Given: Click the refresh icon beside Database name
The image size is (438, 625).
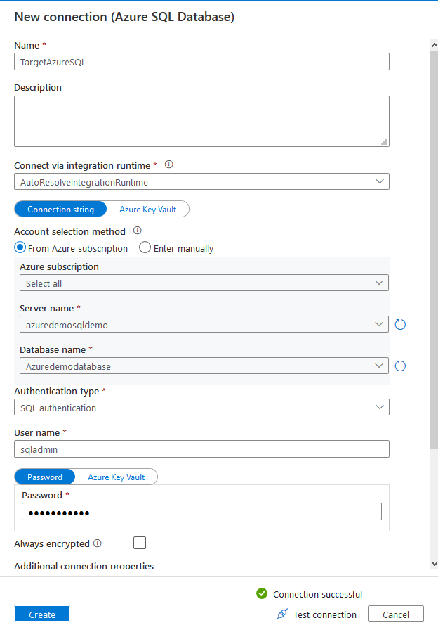Looking at the screenshot, I should tap(401, 366).
